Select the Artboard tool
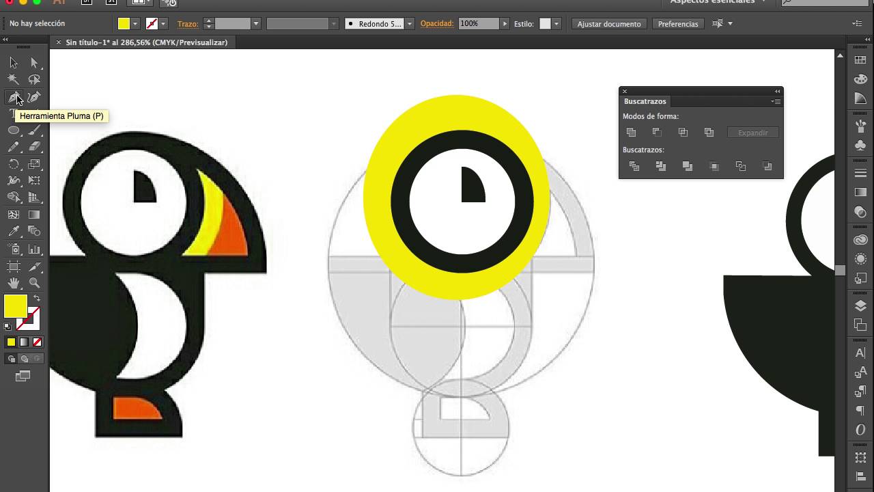874x492 pixels. pos(14,266)
